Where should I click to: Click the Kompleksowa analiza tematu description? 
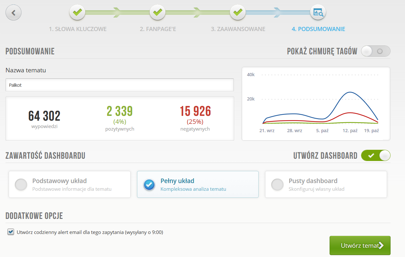(193, 189)
